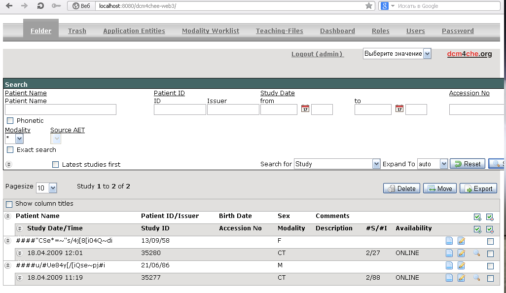View study 35277 with magnifier icon

(x=476, y=278)
